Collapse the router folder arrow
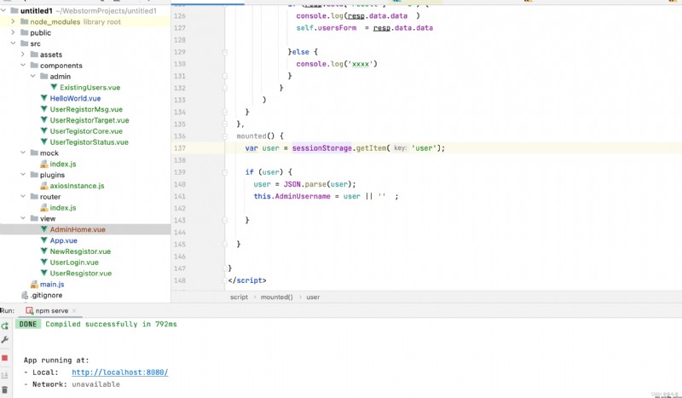 [x=23, y=197]
